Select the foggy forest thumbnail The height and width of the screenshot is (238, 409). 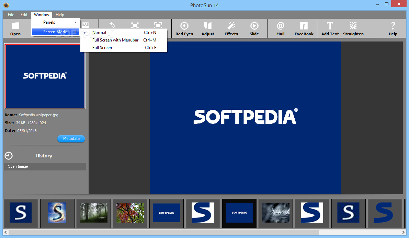(x=94, y=213)
